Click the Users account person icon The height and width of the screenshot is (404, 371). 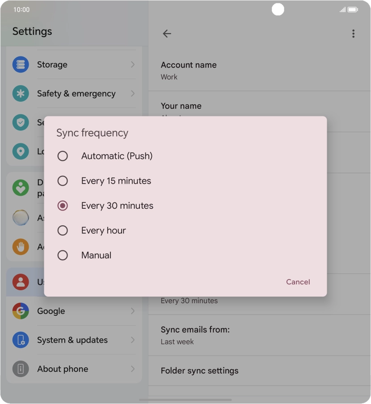21,282
